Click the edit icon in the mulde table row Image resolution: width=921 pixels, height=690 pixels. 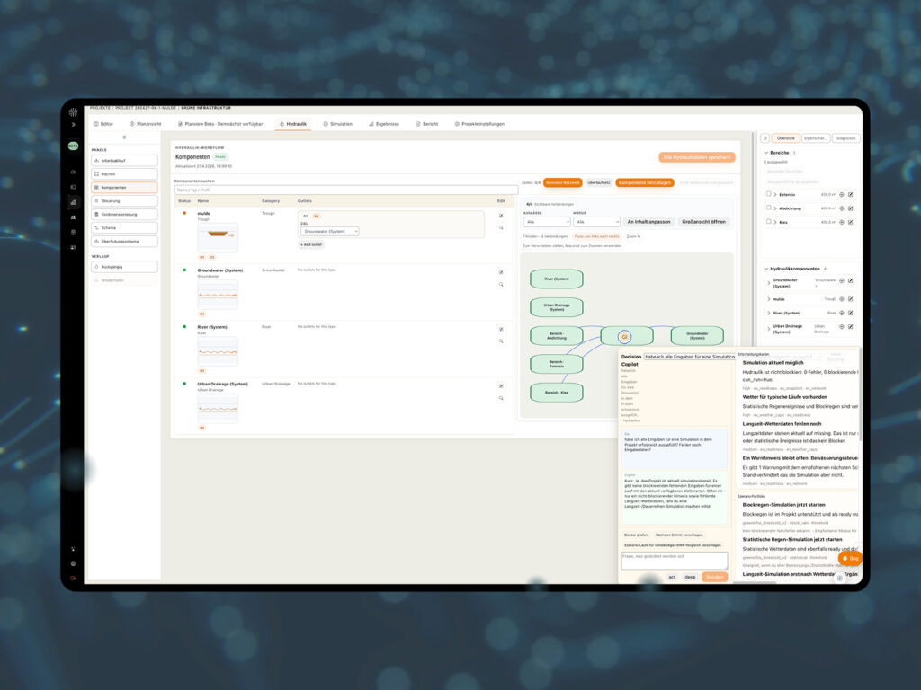coord(501,216)
